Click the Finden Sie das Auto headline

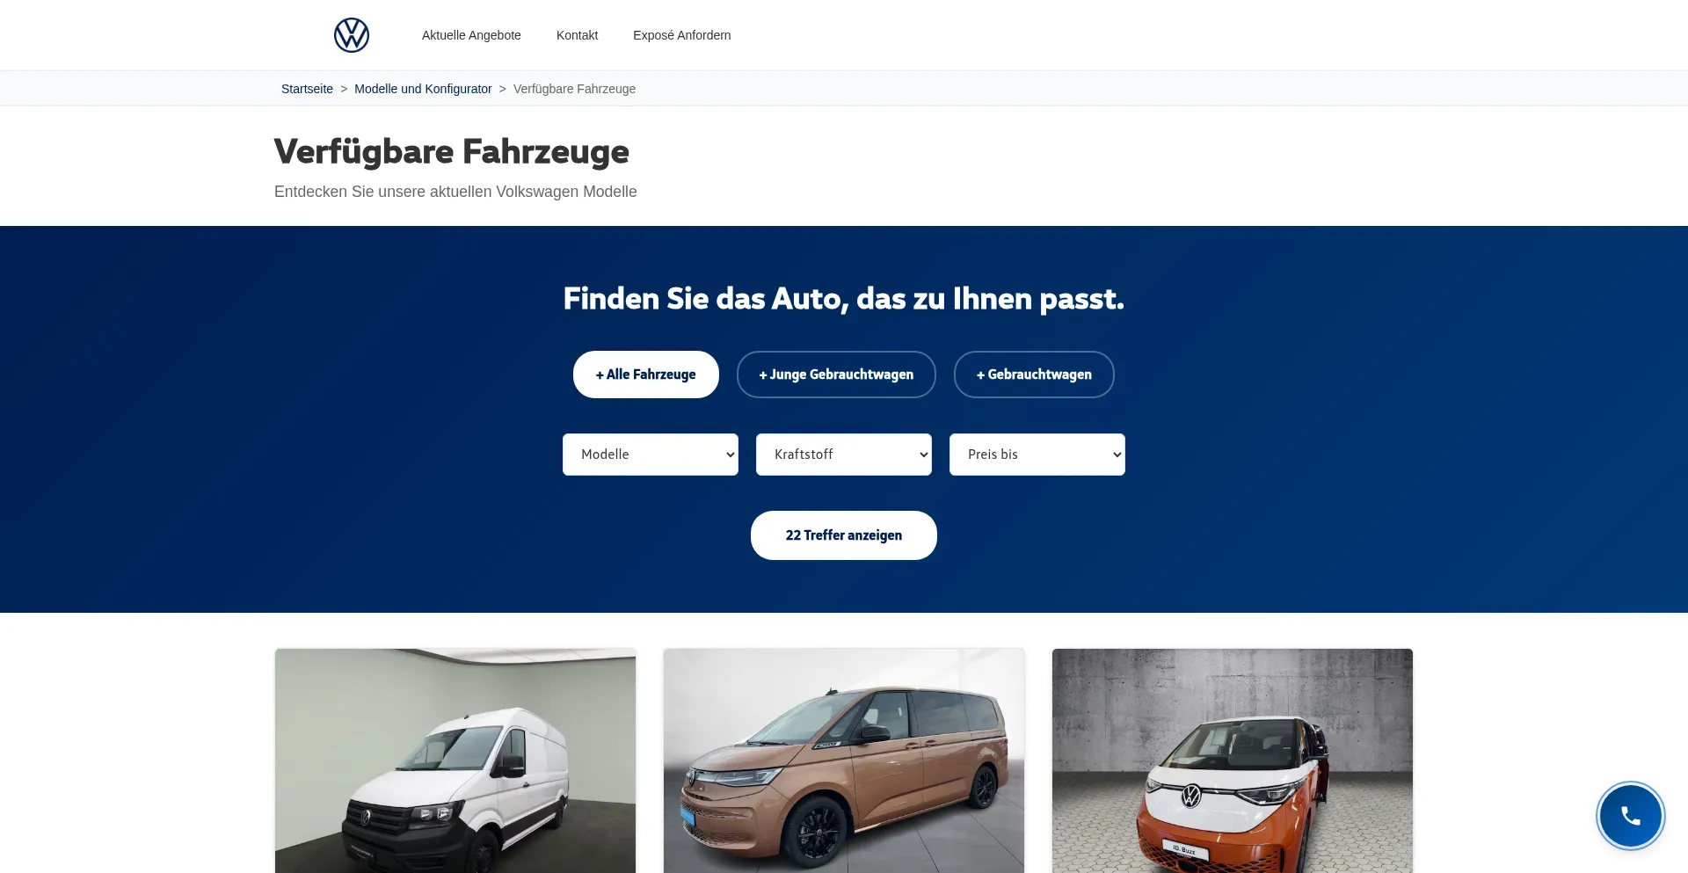[844, 299]
